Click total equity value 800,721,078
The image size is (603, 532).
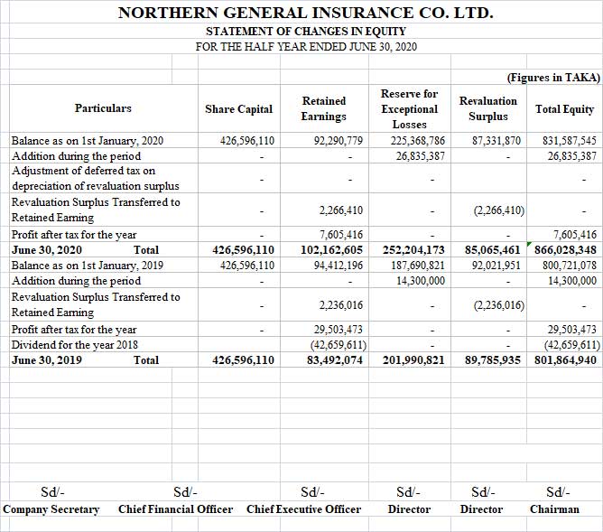tap(570, 266)
